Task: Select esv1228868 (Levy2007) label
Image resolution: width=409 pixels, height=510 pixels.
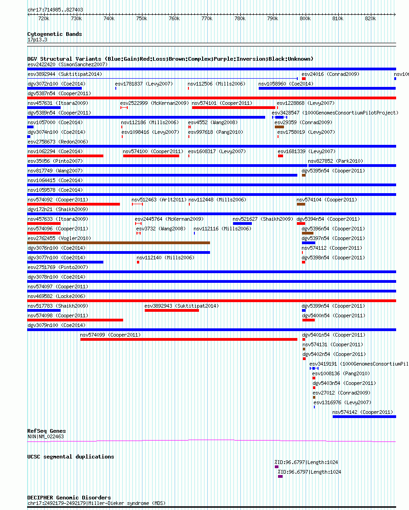Action: click(x=306, y=103)
